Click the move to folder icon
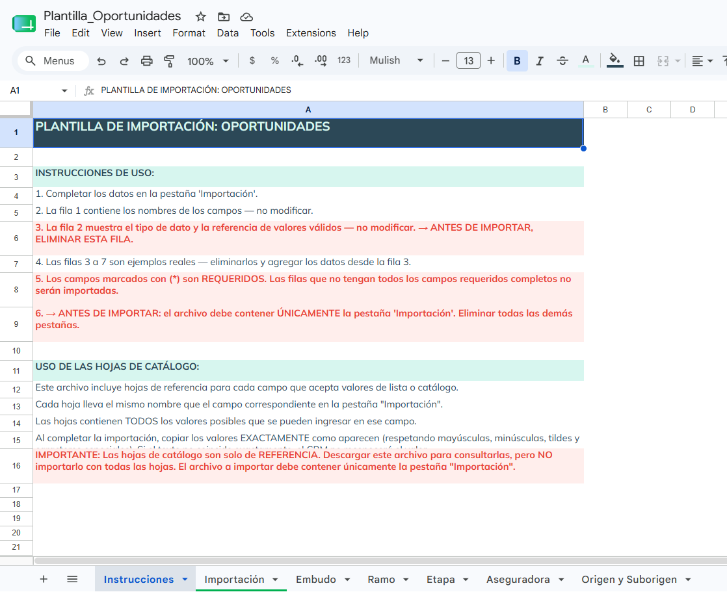 click(x=224, y=17)
